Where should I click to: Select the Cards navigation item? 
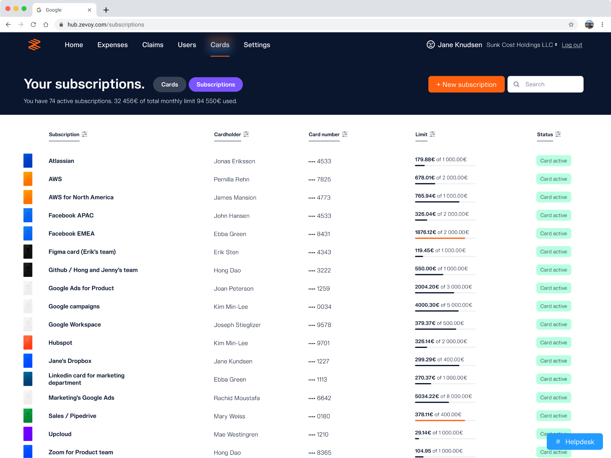pos(220,45)
